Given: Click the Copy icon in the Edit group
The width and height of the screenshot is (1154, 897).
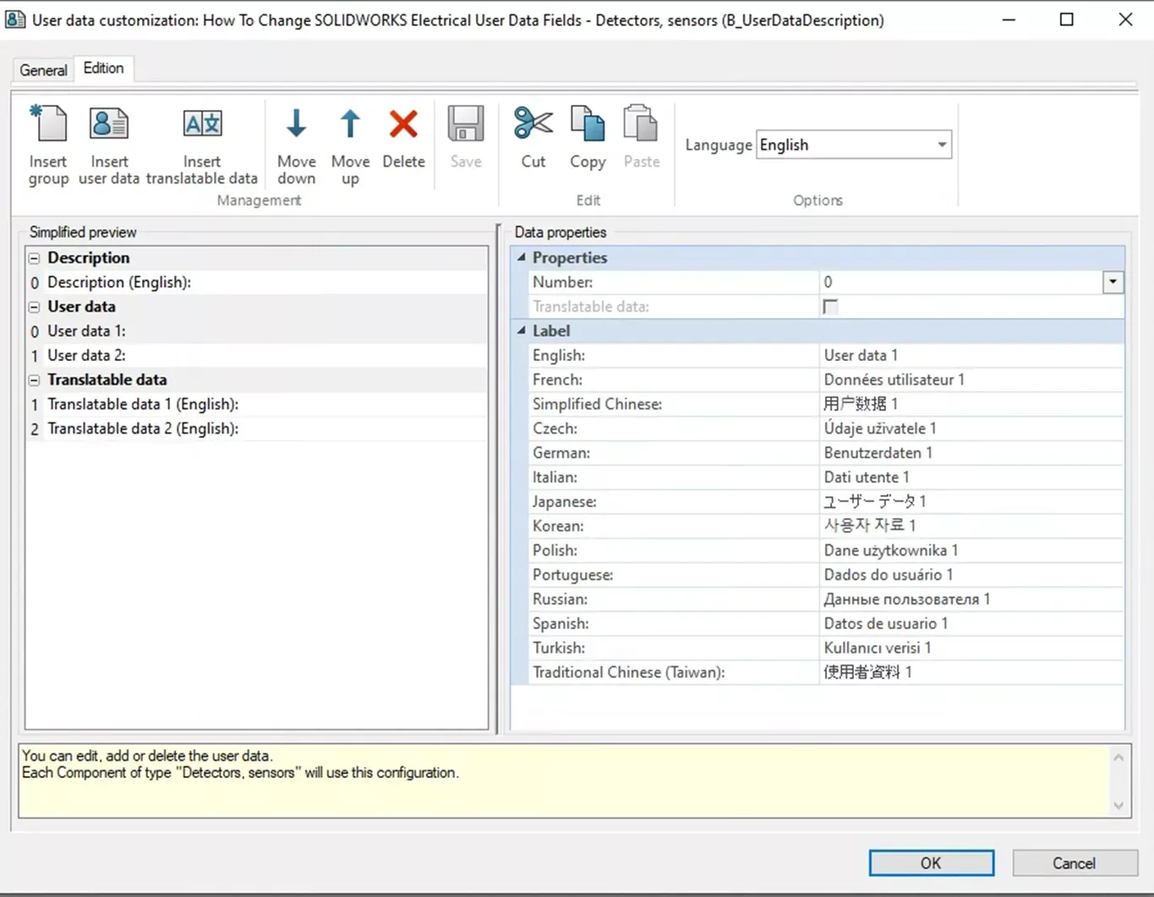Looking at the screenshot, I should (x=588, y=124).
